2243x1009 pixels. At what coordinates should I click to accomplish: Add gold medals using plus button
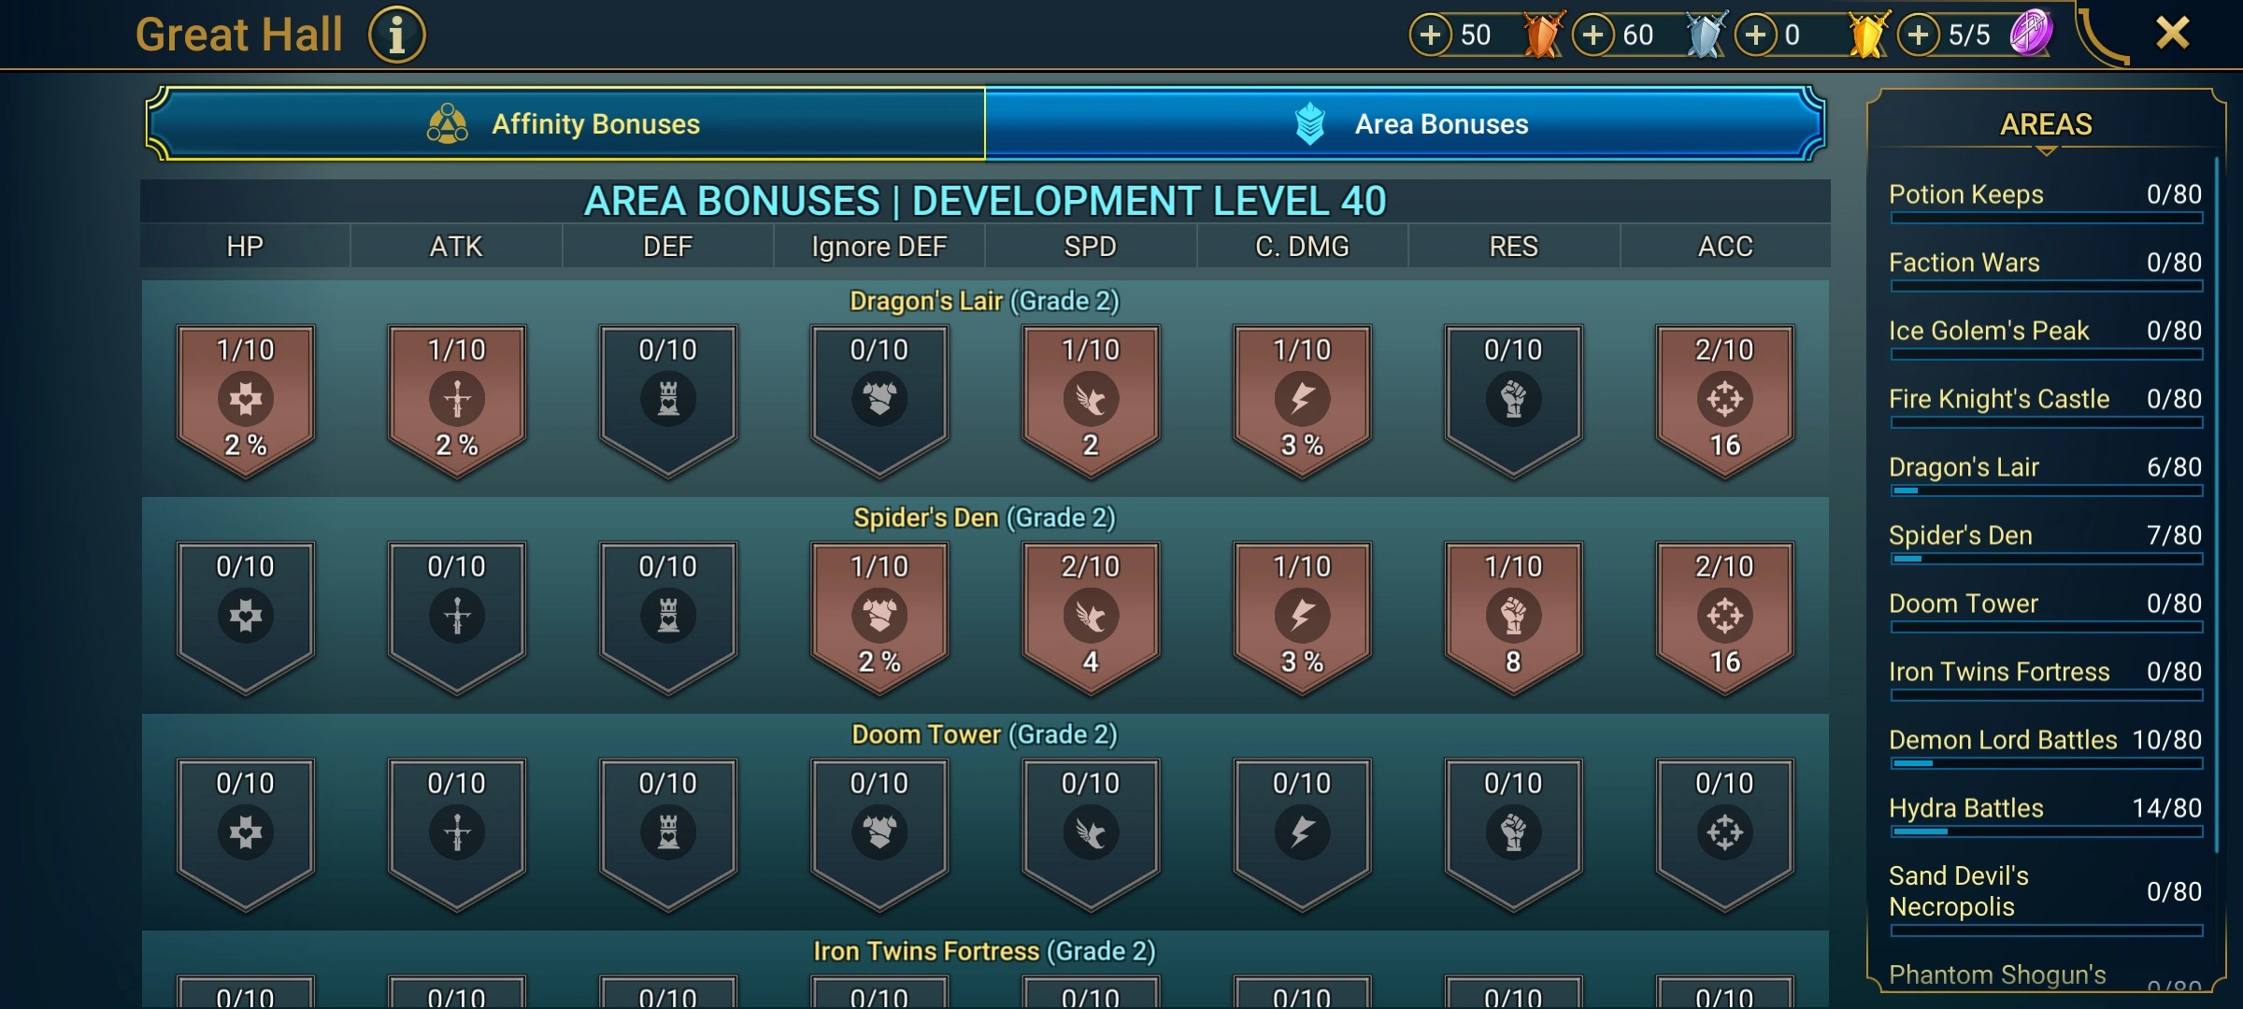pos(1755,36)
